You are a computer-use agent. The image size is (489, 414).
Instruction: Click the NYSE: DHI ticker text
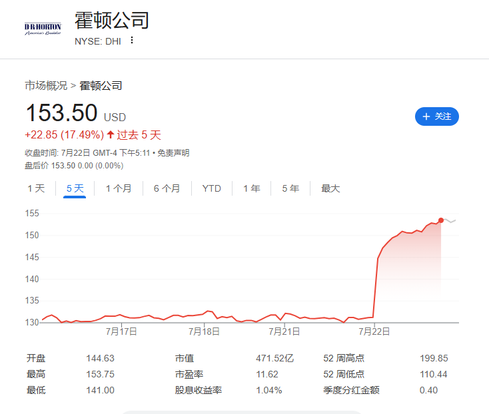coord(98,41)
